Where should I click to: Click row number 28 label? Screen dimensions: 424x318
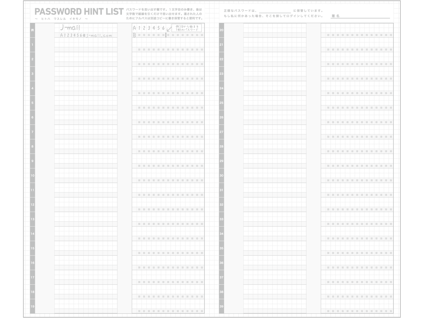222,146
